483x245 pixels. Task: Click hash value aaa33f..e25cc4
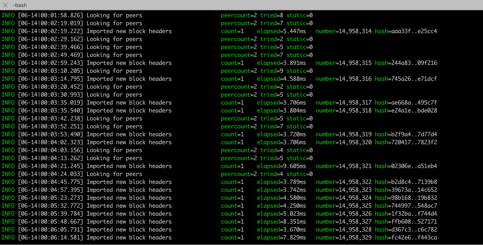point(414,31)
